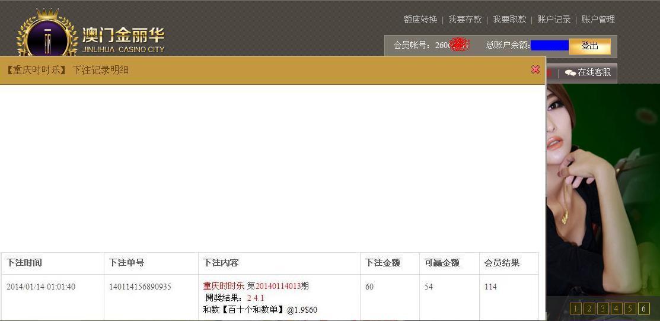Open the 账户记录 account records link
660x321 pixels.
554,20
